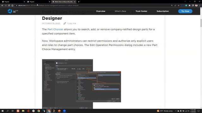Show hidden system tray icons
The image size is (202, 113).
[x=176, y=111]
